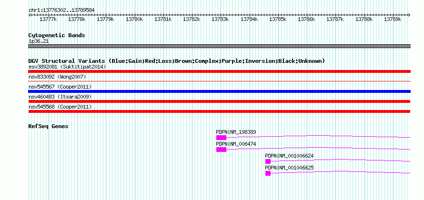Click the Cytogenetic Bands track title
Image resolution: width=424 pixels, height=200 pixels.
[57, 35]
